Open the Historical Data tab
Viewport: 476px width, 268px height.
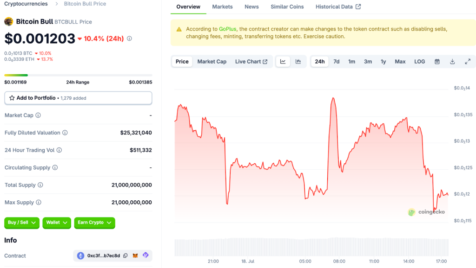click(x=338, y=6)
